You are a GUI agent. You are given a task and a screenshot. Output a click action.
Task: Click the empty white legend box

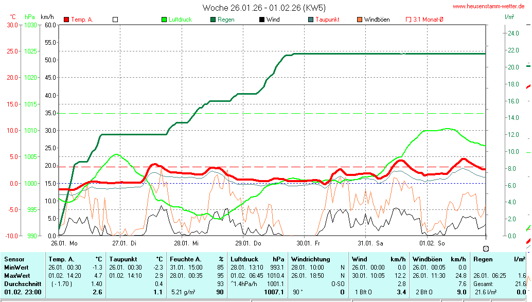point(115,20)
